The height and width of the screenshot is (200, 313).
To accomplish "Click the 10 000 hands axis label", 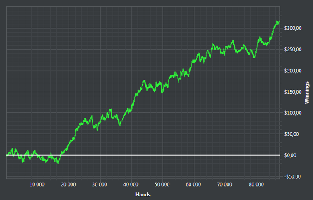I will (x=37, y=184).
